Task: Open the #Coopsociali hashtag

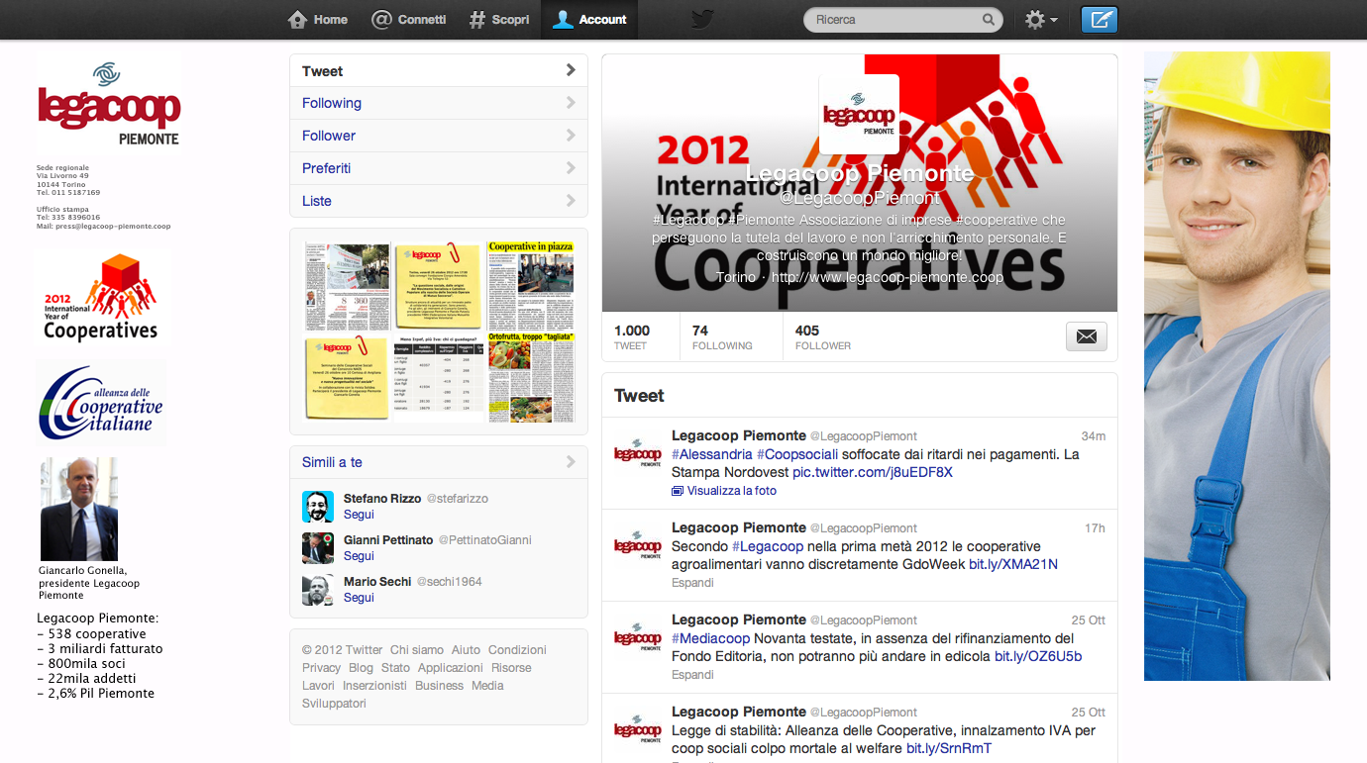Action: pyautogui.click(x=797, y=454)
